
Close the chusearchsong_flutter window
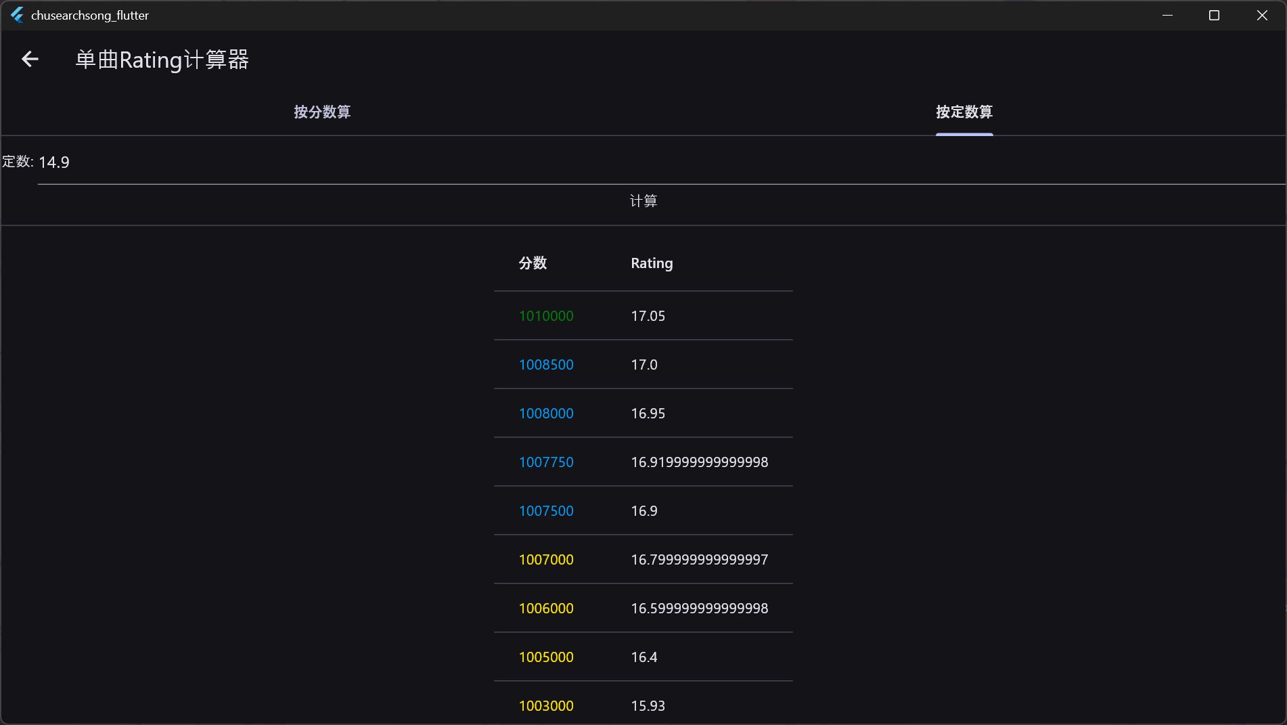click(1262, 15)
